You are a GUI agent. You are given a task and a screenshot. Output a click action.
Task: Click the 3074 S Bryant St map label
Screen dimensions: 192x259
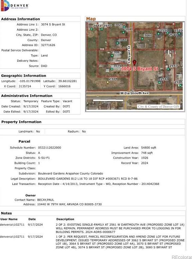140,69
